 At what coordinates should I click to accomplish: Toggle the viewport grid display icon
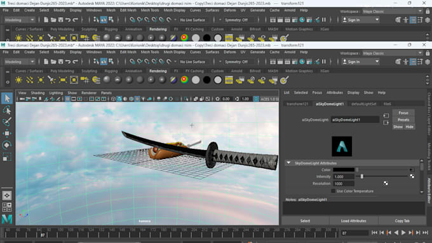(67, 99)
